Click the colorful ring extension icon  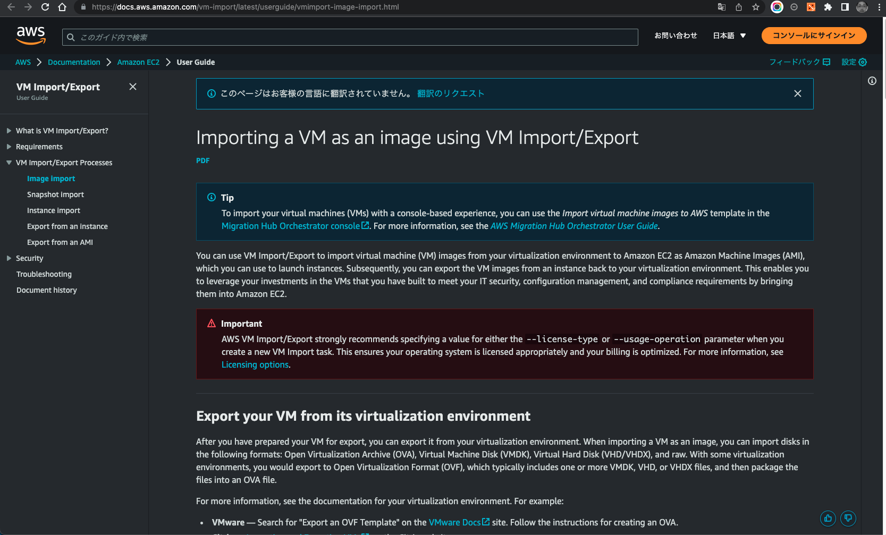coord(777,7)
